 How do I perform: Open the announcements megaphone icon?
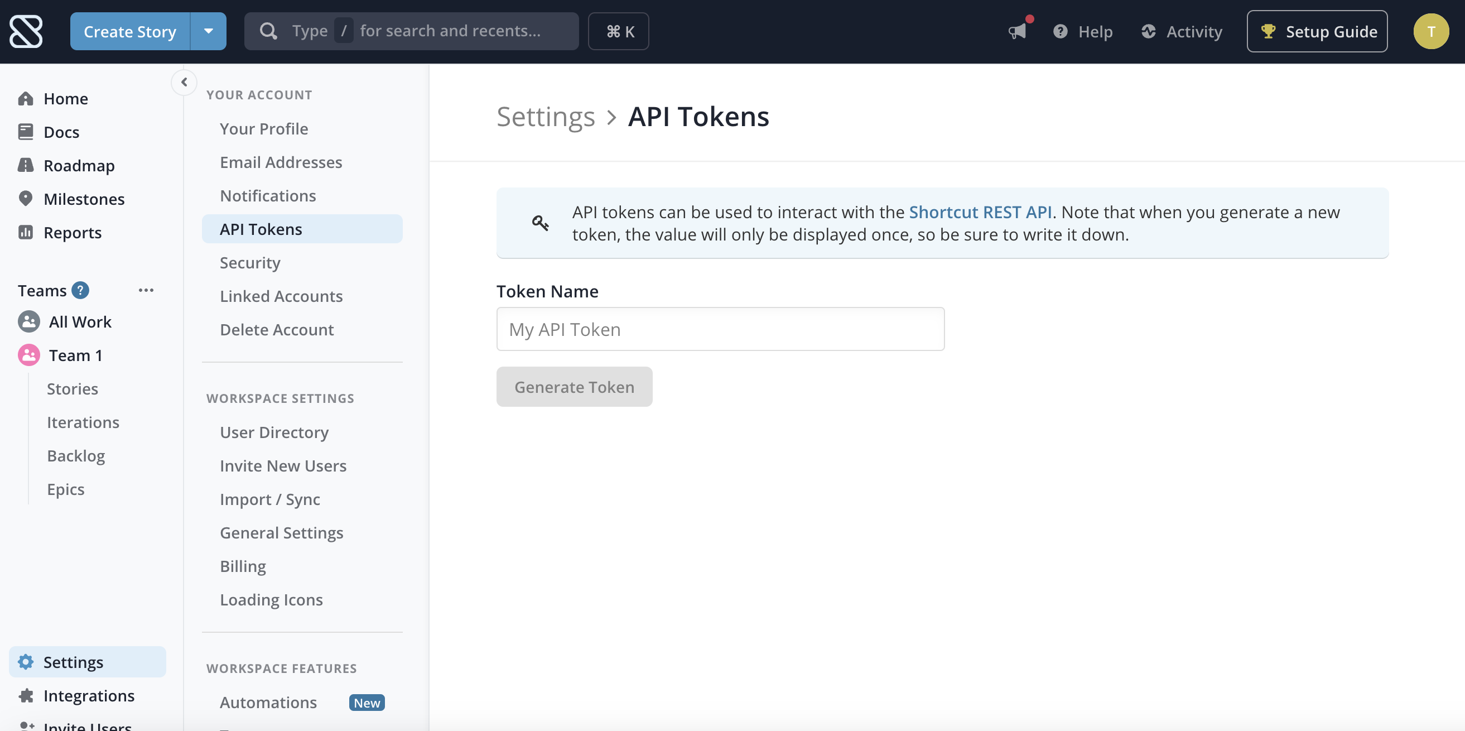click(1017, 31)
